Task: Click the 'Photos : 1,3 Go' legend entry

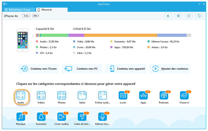Action: [46, 47]
